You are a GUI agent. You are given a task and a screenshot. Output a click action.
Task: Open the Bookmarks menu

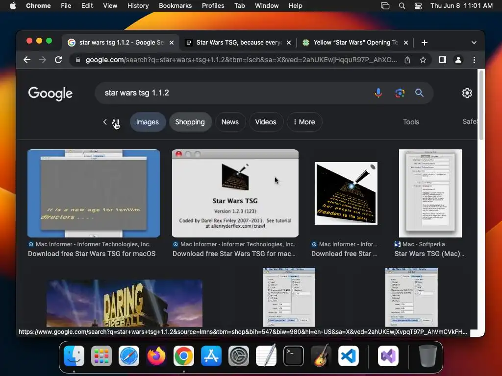pos(175,6)
